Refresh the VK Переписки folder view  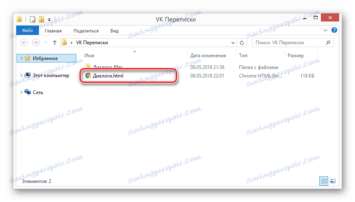(242, 43)
